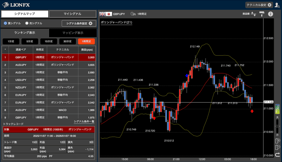Open シグナル条件設定 settings
Viewport: 282px width, 162px height.
(x=79, y=23)
